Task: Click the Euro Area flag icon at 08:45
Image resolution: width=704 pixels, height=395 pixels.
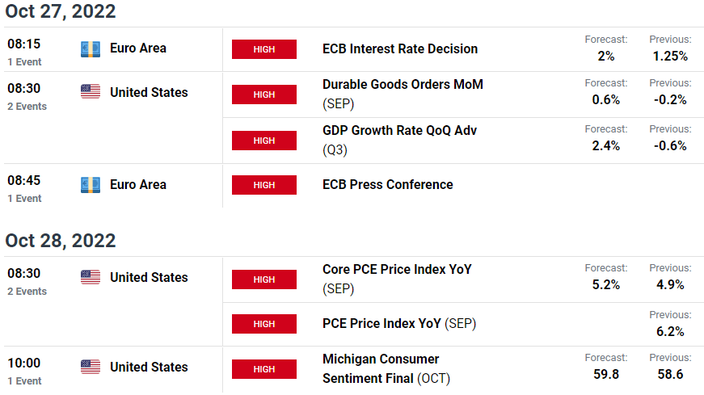Action: coord(91,185)
